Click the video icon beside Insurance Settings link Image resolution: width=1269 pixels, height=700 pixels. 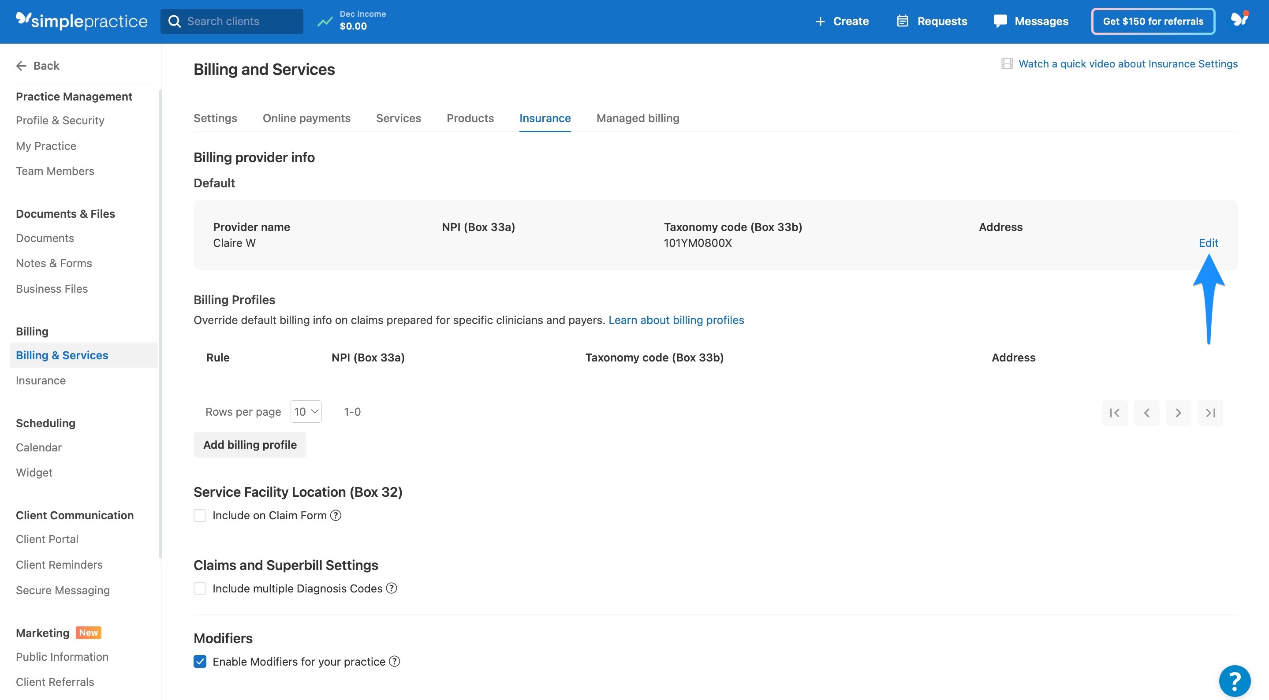(x=1008, y=63)
